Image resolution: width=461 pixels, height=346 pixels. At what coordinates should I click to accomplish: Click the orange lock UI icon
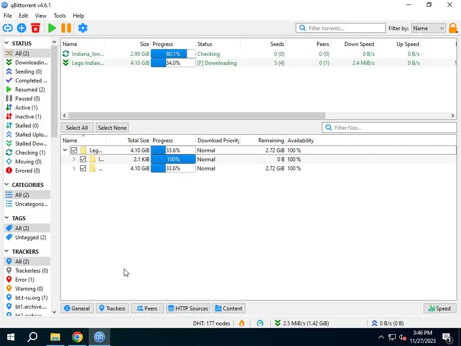(x=453, y=28)
